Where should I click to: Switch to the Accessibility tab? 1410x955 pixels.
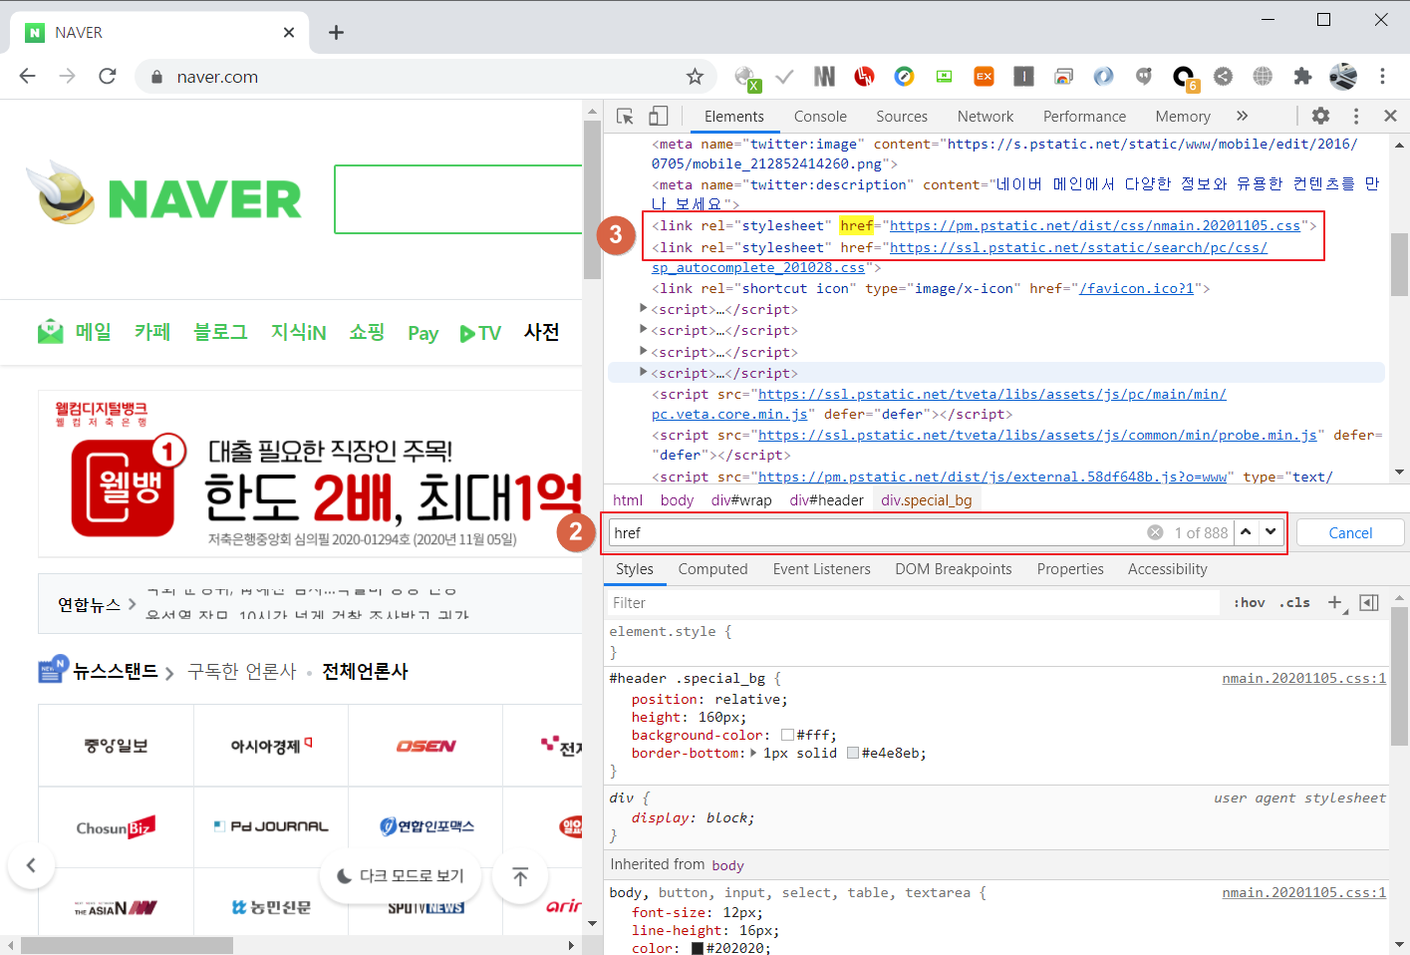[1167, 569]
